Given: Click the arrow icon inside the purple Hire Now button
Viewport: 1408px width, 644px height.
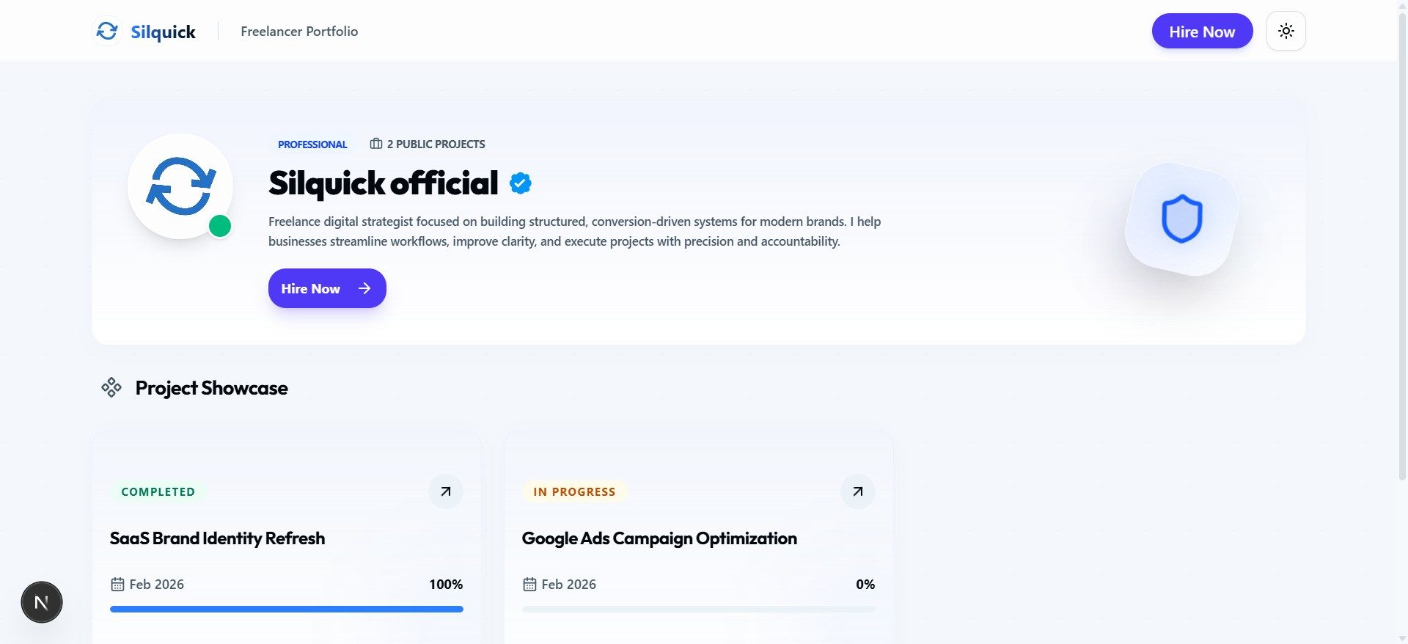Looking at the screenshot, I should tap(364, 288).
